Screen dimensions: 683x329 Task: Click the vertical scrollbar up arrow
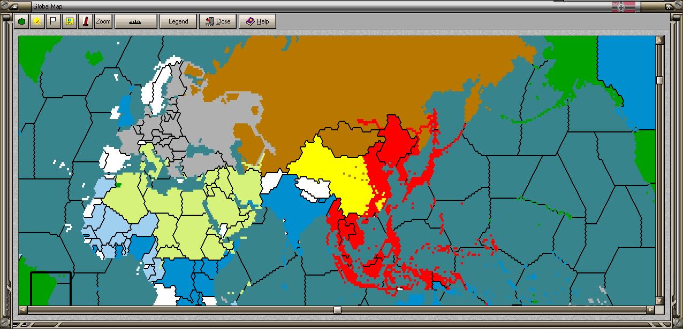tap(659, 41)
